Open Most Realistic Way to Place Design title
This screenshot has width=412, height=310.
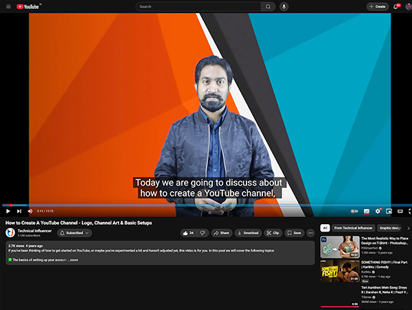click(385, 241)
